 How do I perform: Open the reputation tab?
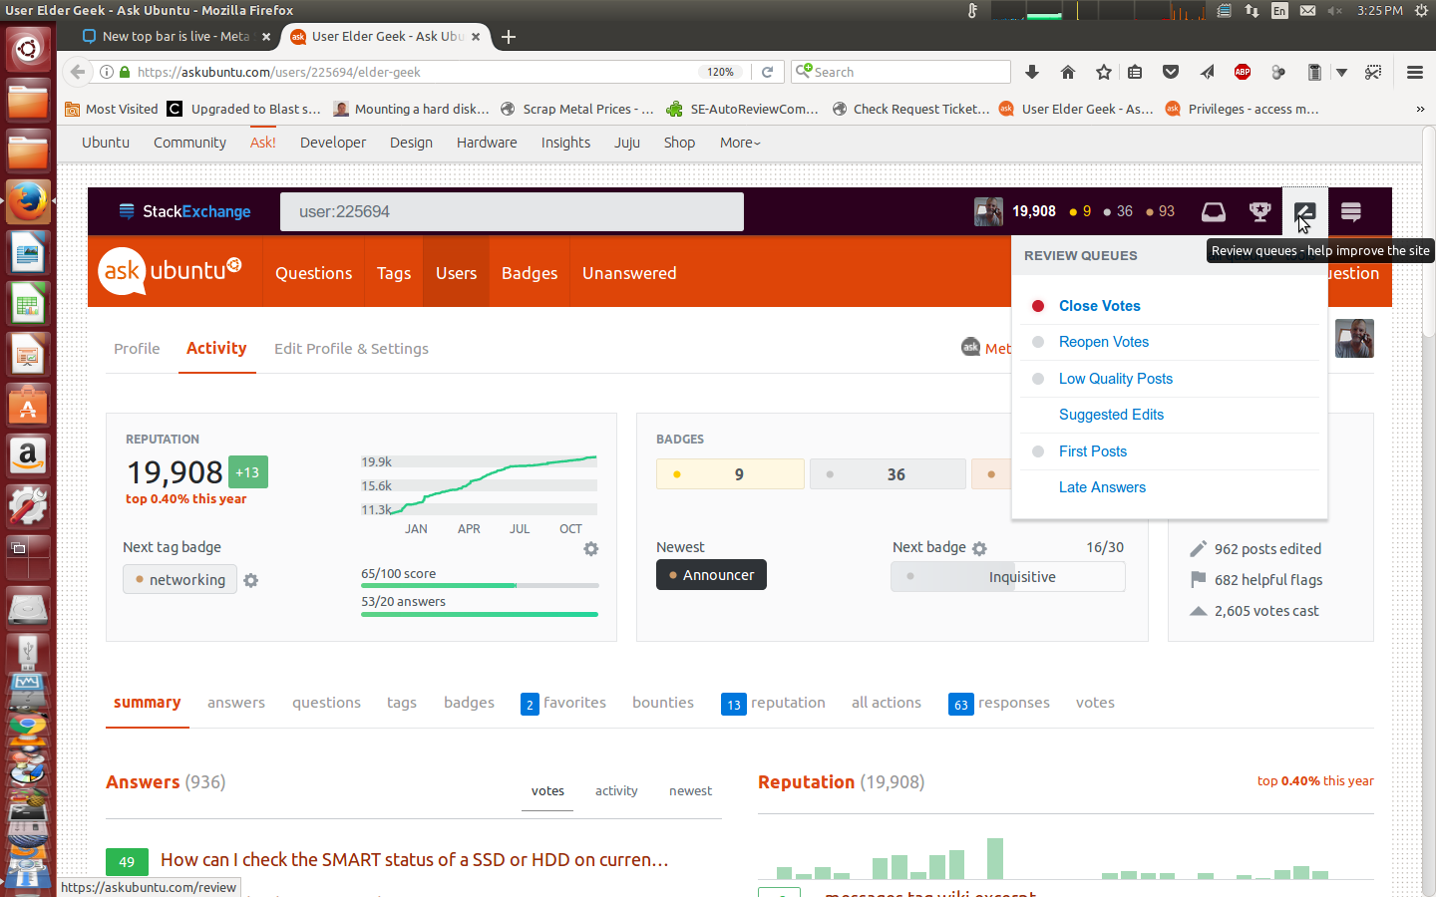coord(773,703)
